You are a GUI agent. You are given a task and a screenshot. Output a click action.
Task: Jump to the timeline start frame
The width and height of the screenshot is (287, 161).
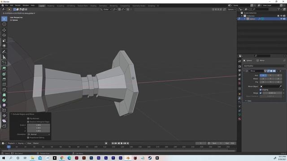click(x=113, y=143)
